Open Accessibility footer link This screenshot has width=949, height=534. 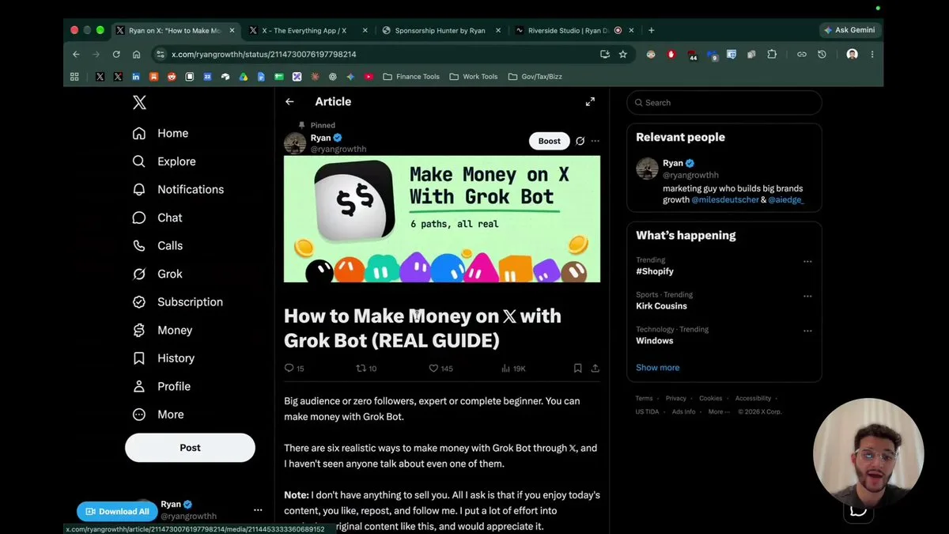tap(753, 399)
